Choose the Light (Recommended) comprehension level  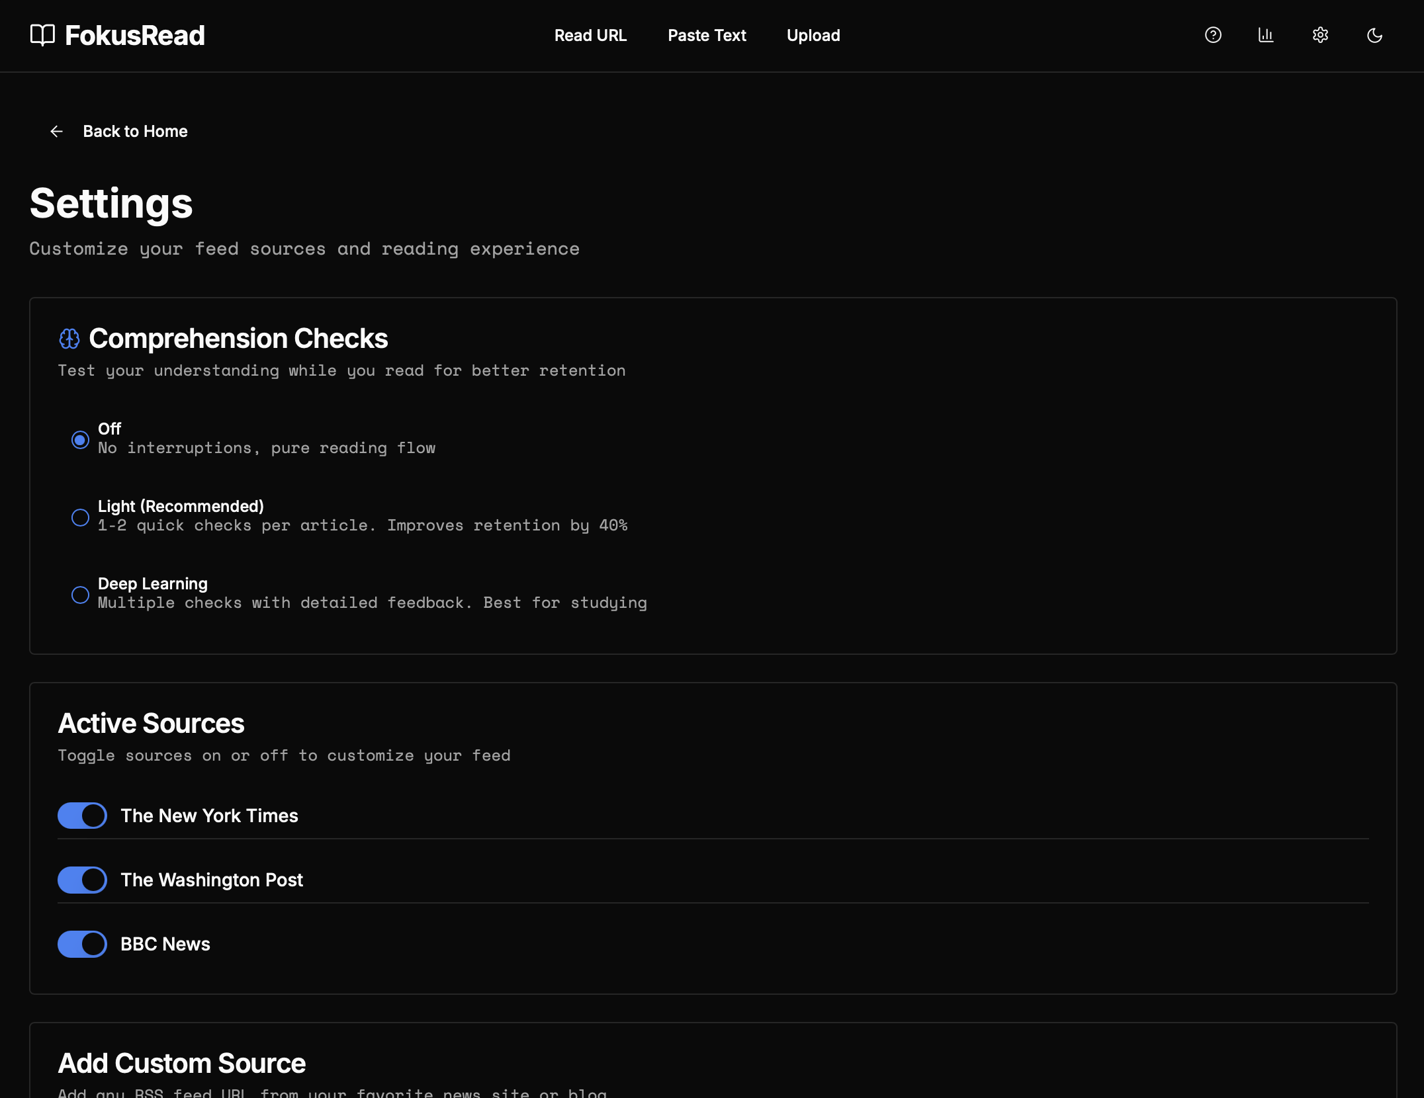pyautogui.click(x=80, y=517)
